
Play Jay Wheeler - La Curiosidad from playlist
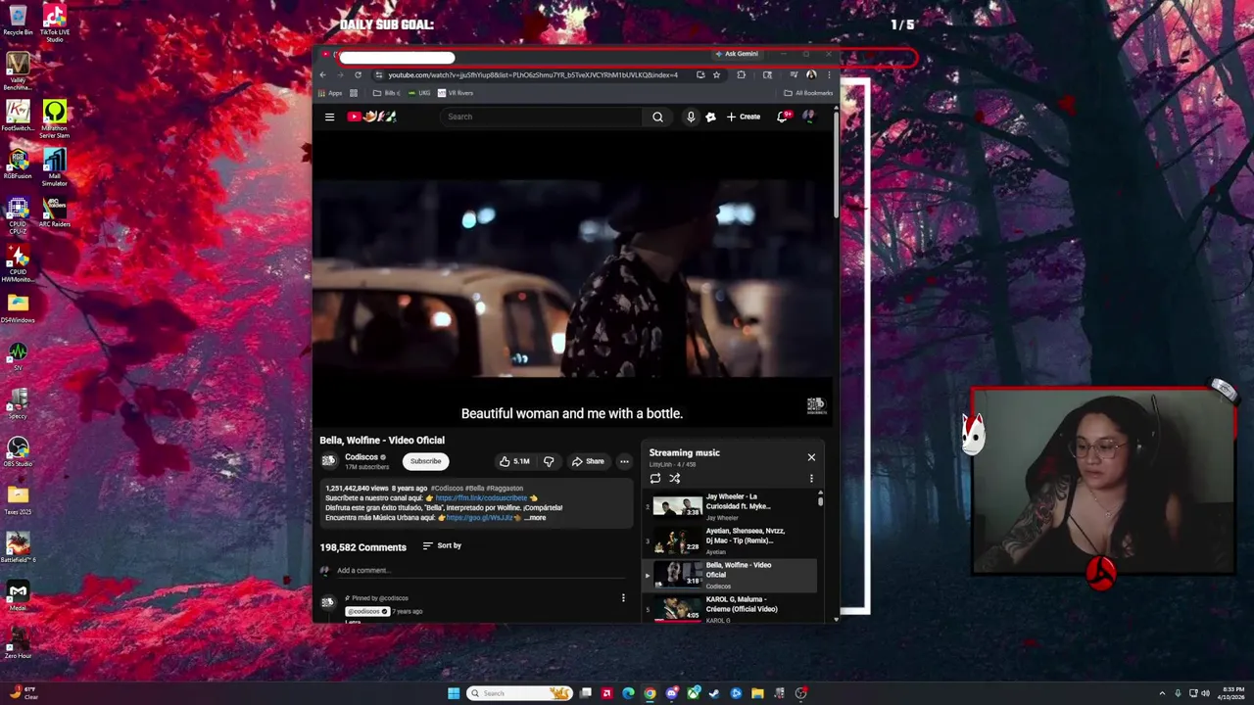point(730,507)
